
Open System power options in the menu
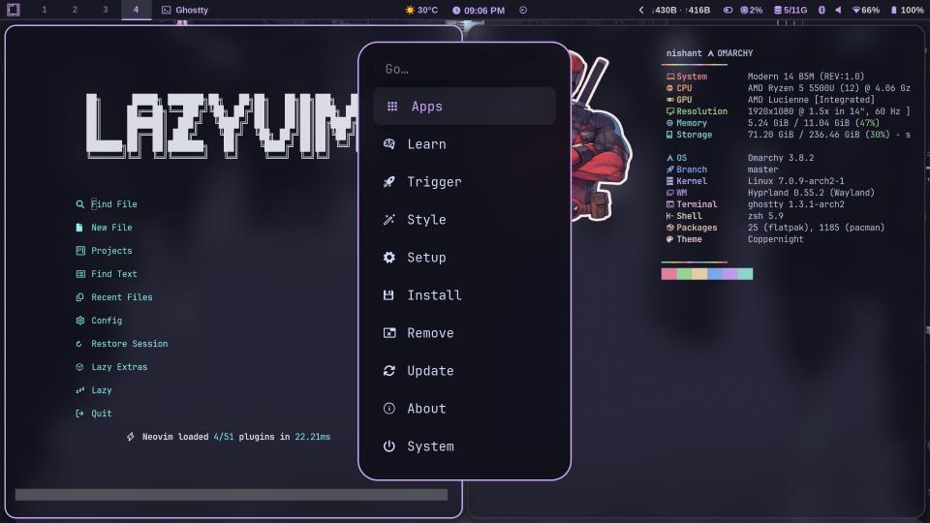[x=464, y=446]
